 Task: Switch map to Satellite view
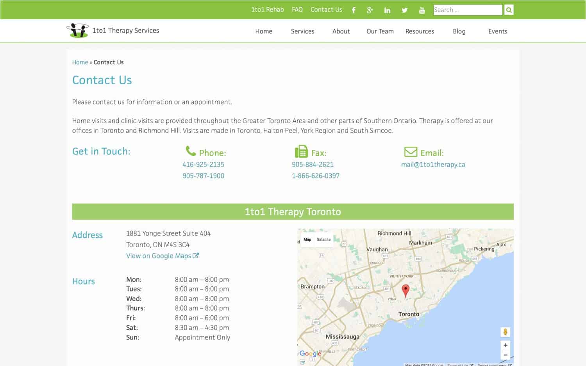pyautogui.click(x=323, y=240)
